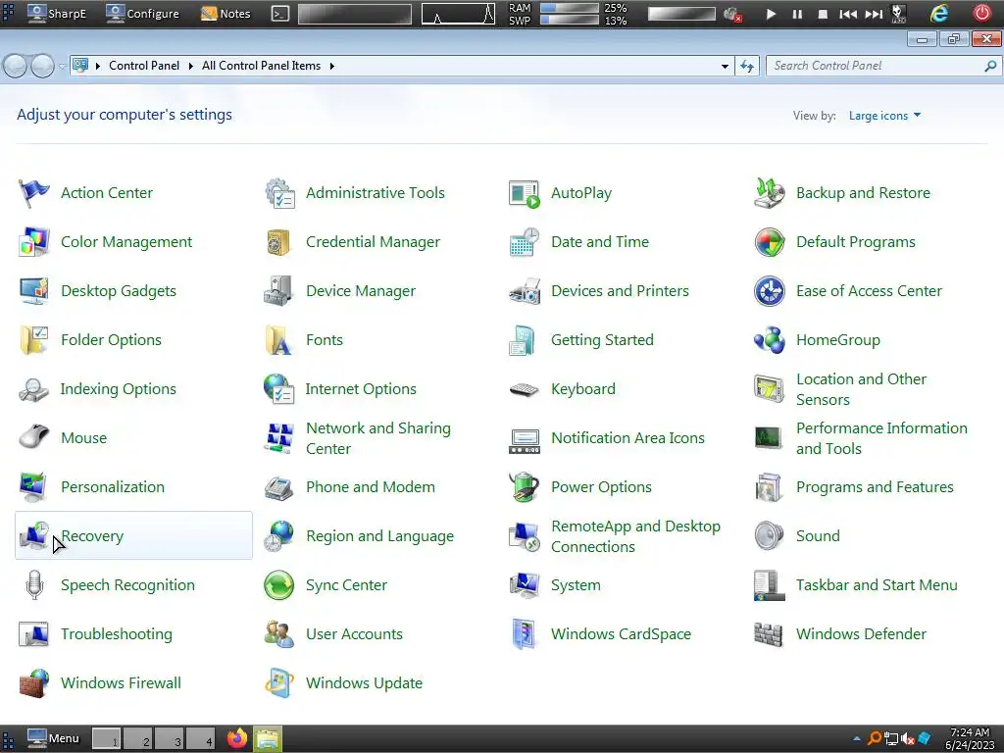This screenshot has height=753, width=1004.
Task: Open the Network and Sharing Center icon
Action: (279, 438)
